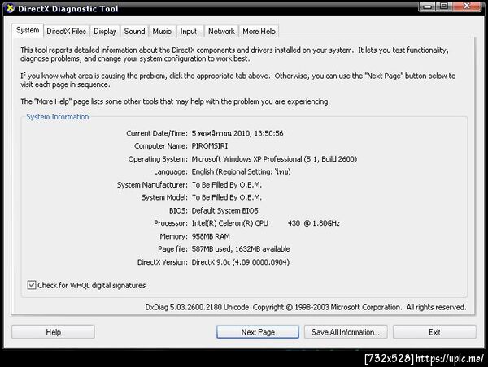The width and height of the screenshot is (488, 367).
Task: Open the More Help tab
Action: [259, 32]
